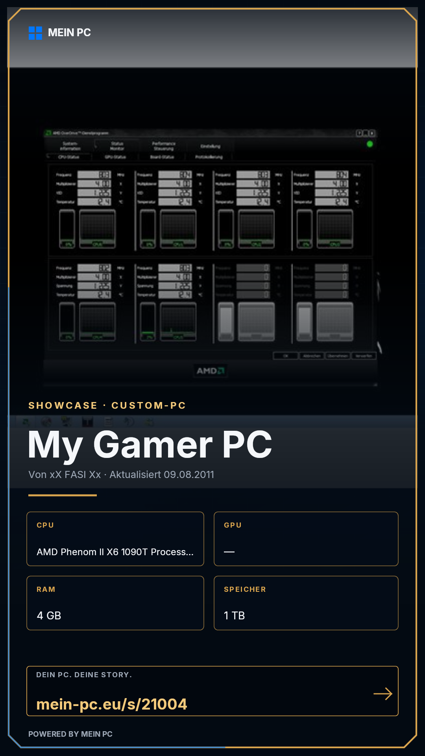
Task: Click the AMD OverDrive title bar app icon
Action: [48, 133]
